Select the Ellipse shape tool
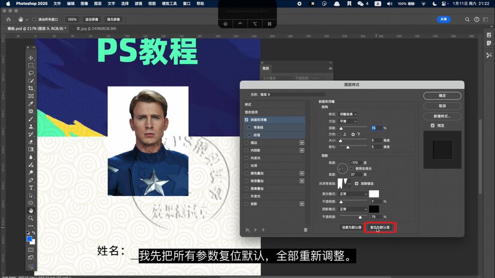Screen dimensions: 495x278 click(31, 203)
